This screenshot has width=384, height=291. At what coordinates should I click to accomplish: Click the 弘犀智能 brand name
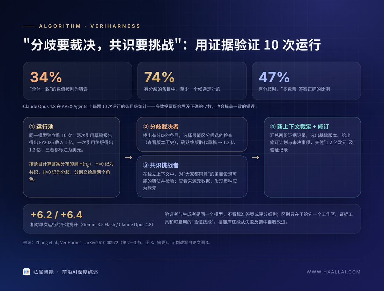(43, 272)
